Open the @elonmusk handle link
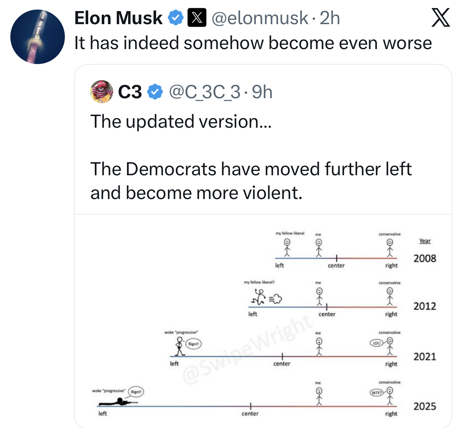Viewport: 455px width, 428px height. (x=260, y=18)
